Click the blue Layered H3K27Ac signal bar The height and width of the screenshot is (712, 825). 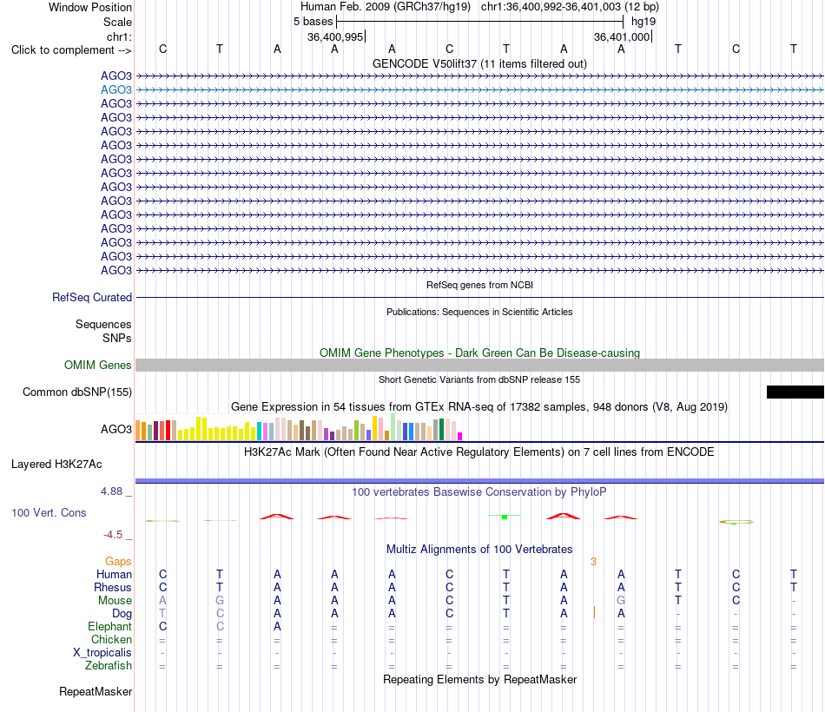coord(479,481)
